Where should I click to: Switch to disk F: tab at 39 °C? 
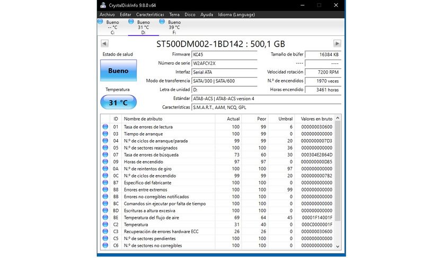[x=174, y=27]
